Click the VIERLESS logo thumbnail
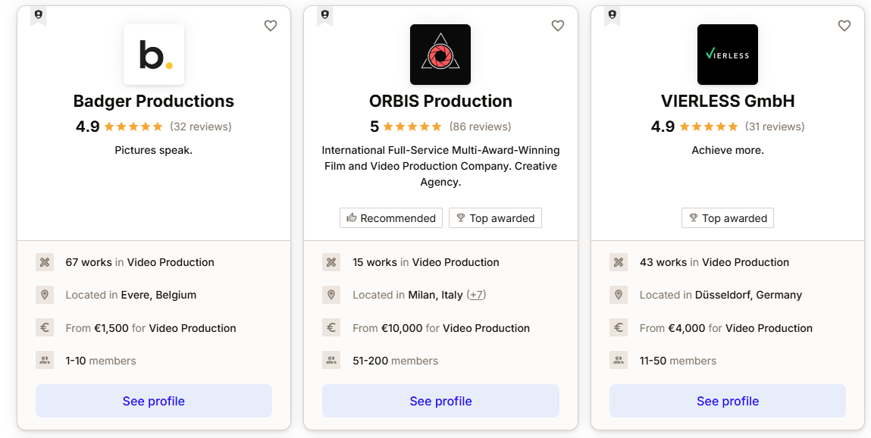 point(728,55)
